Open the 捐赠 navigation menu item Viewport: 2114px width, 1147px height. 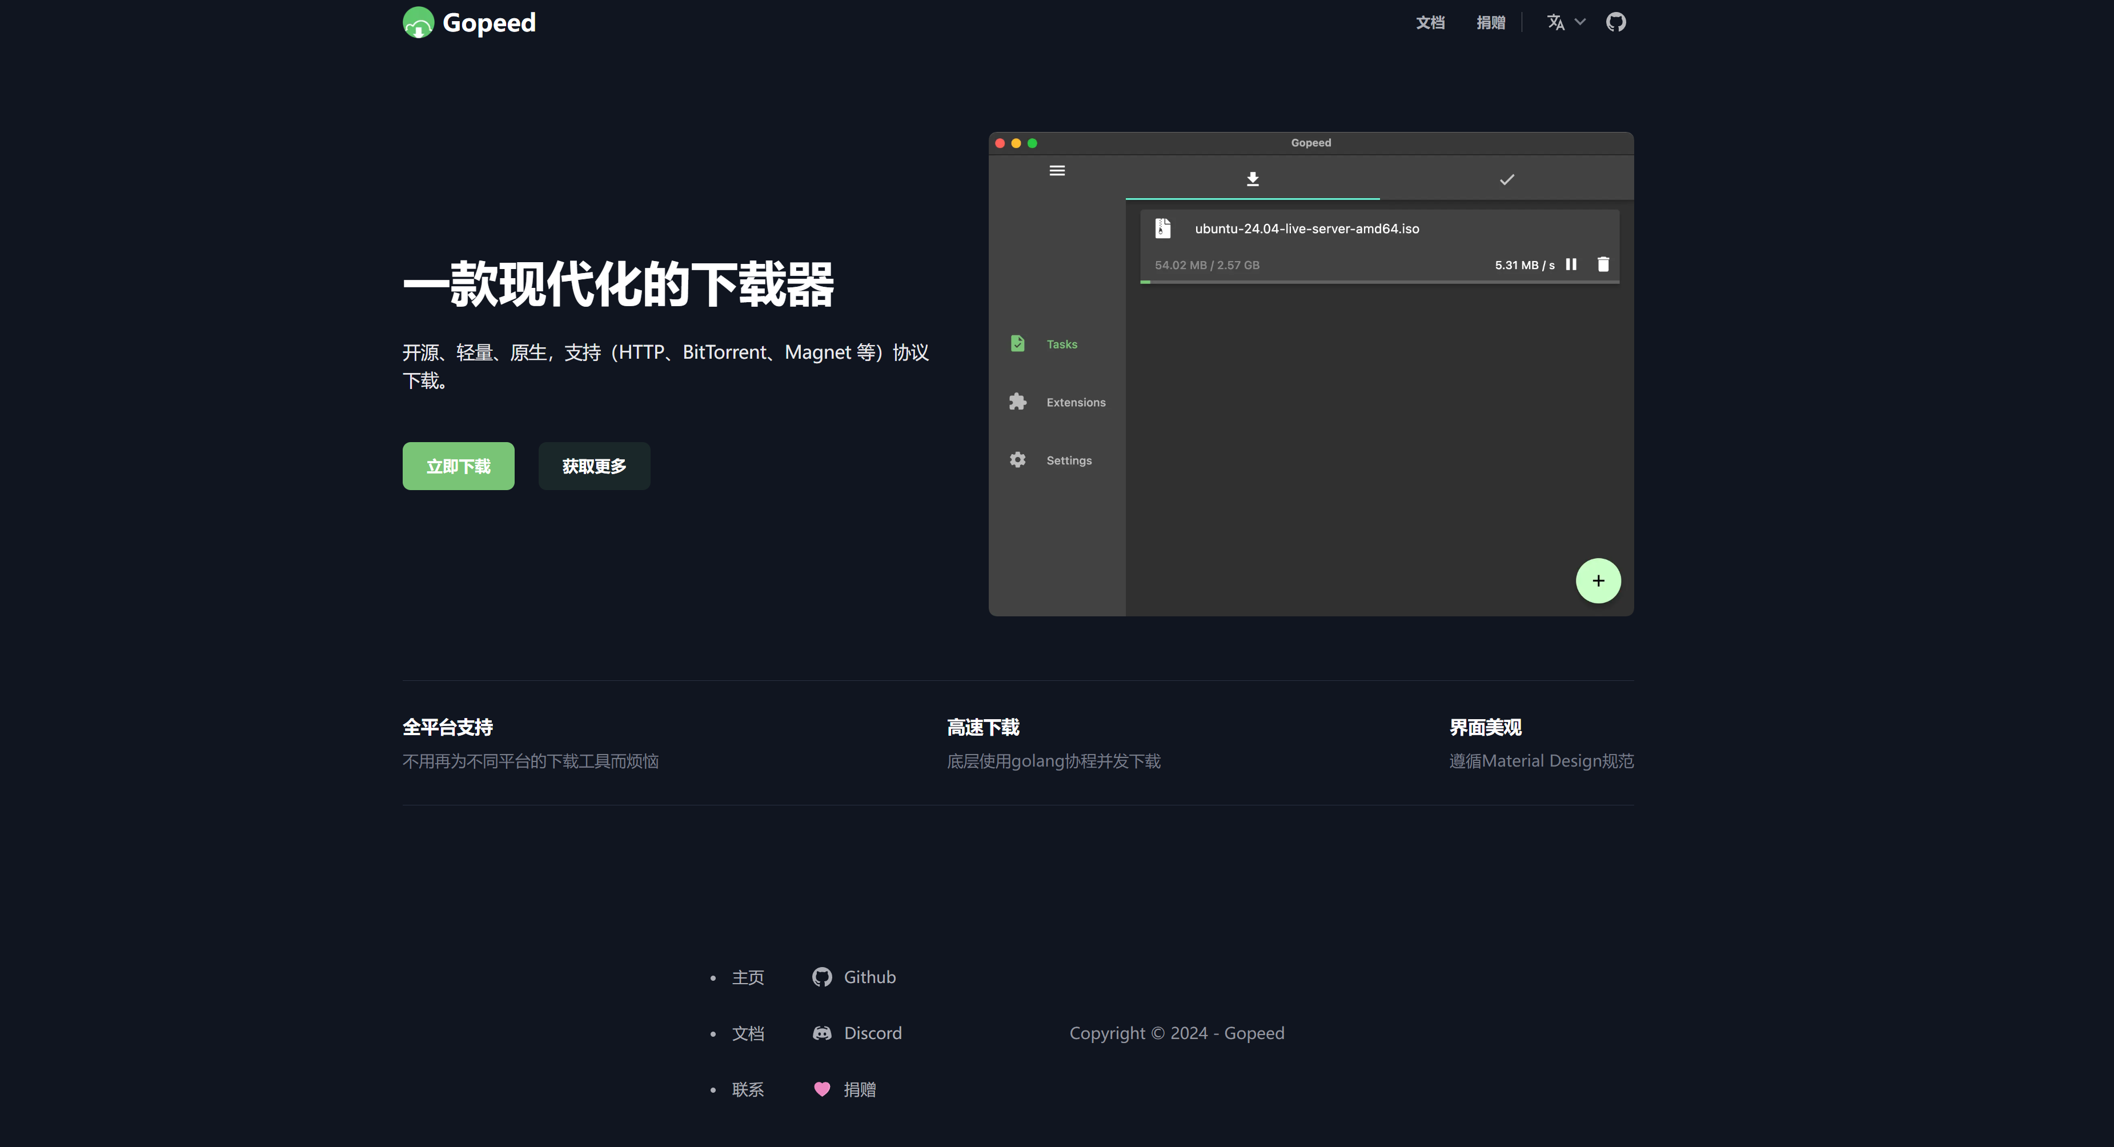tap(1490, 22)
